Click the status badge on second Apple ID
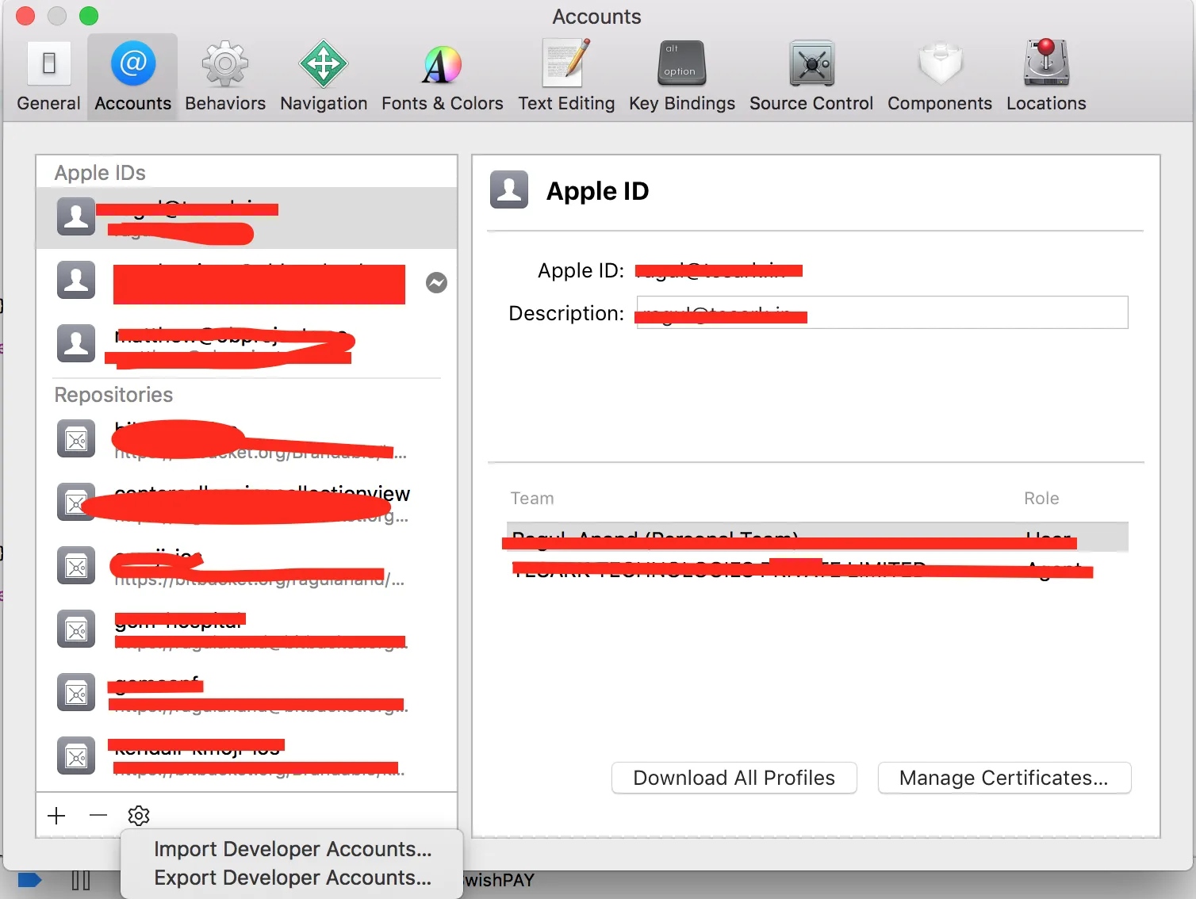Image resolution: width=1196 pixels, height=899 pixels. (436, 282)
